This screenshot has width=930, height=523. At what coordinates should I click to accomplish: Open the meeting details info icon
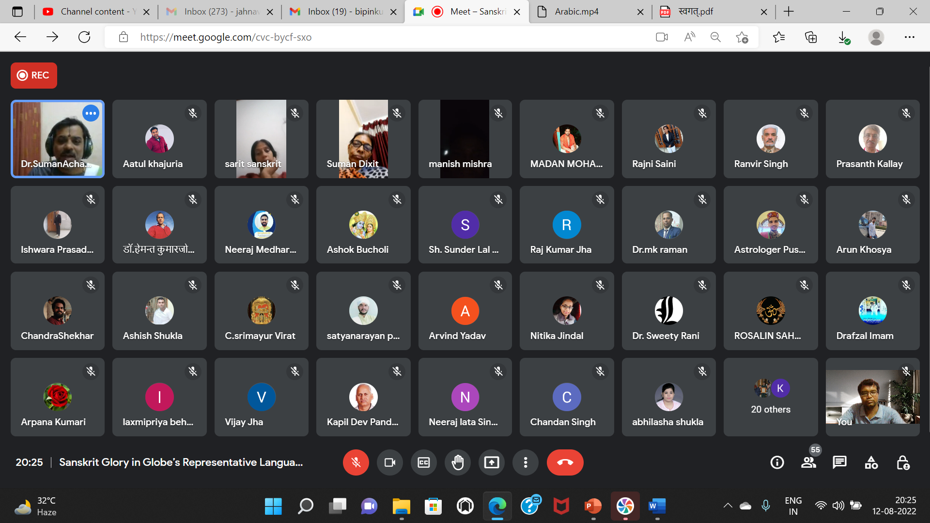click(777, 462)
